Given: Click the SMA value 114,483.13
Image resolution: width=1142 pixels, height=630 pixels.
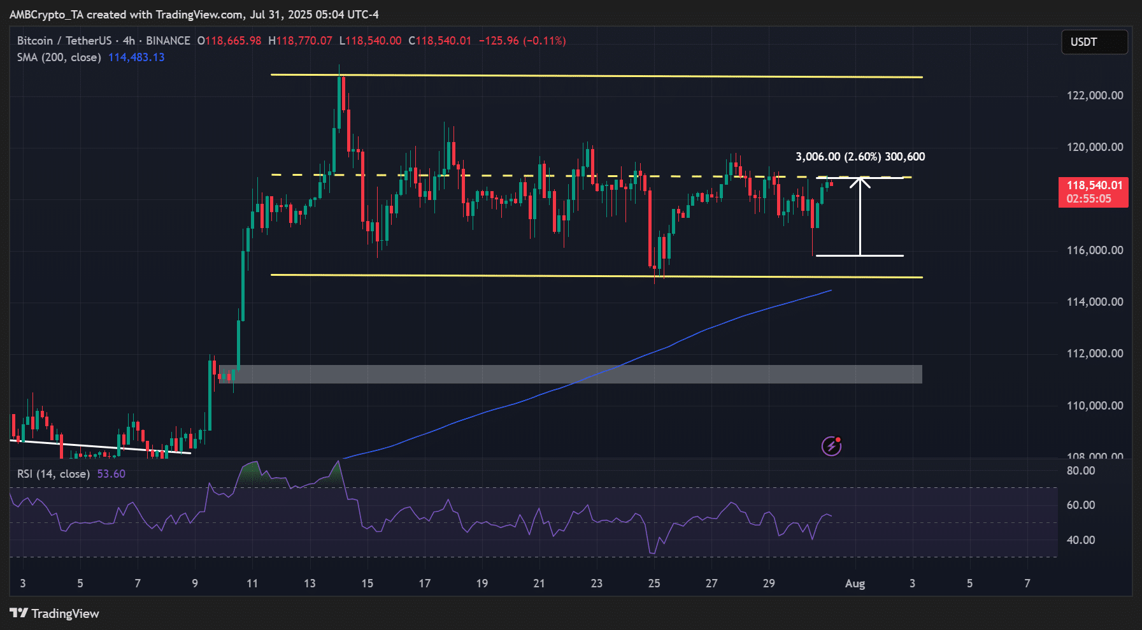Looking at the screenshot, I should click(136, 57).
